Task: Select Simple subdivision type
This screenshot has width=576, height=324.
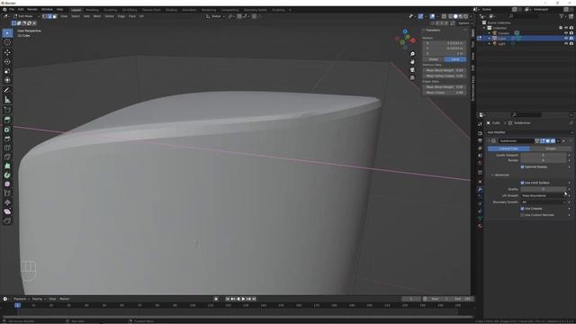Action: pyautogui.click(x=551, y=148)
